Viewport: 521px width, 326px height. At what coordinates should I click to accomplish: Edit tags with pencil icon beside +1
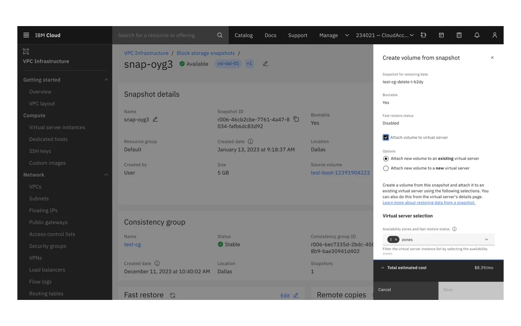pos(265,64)
